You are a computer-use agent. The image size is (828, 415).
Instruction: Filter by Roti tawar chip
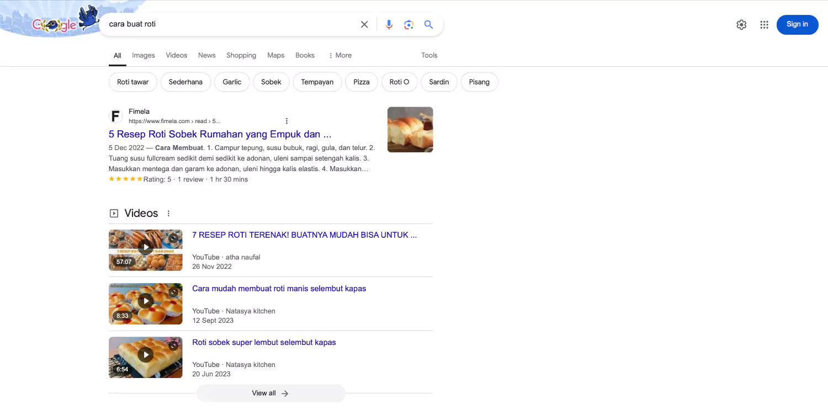tap(133, 82)
